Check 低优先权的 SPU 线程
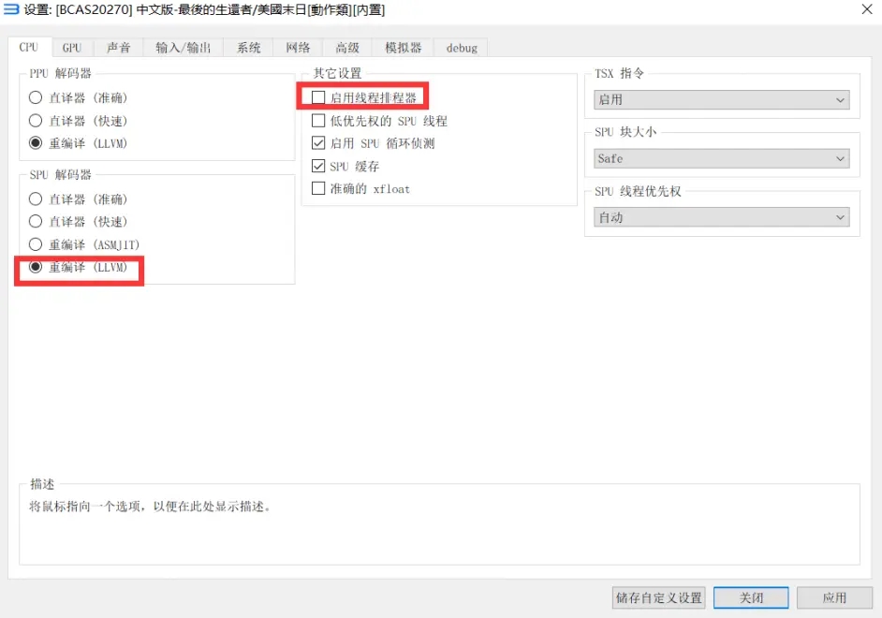Image resolution: width=882 pixels, height=618 pixels. [x=317, y=120]
